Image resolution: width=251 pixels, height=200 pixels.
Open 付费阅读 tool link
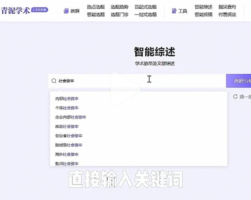227,14
